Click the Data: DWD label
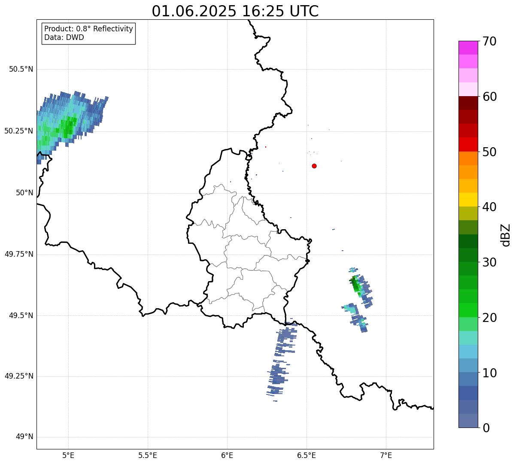The width and height of the screenshot is (516, 464). click(x=64, y=37)
